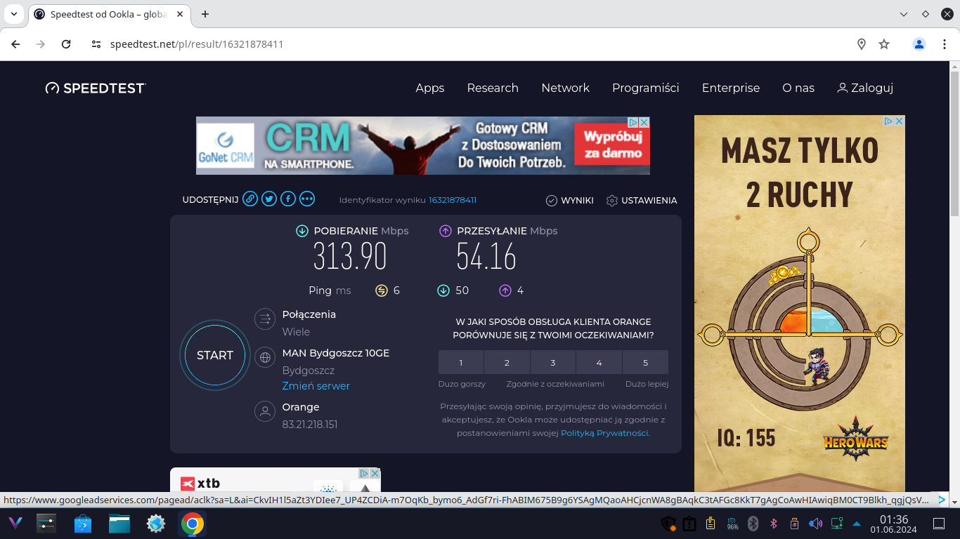Close the Hero Wars ad

click(x=899, y=121)
